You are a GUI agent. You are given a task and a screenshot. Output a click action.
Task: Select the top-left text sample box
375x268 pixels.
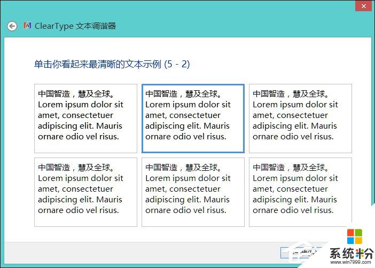coord(85,119)
